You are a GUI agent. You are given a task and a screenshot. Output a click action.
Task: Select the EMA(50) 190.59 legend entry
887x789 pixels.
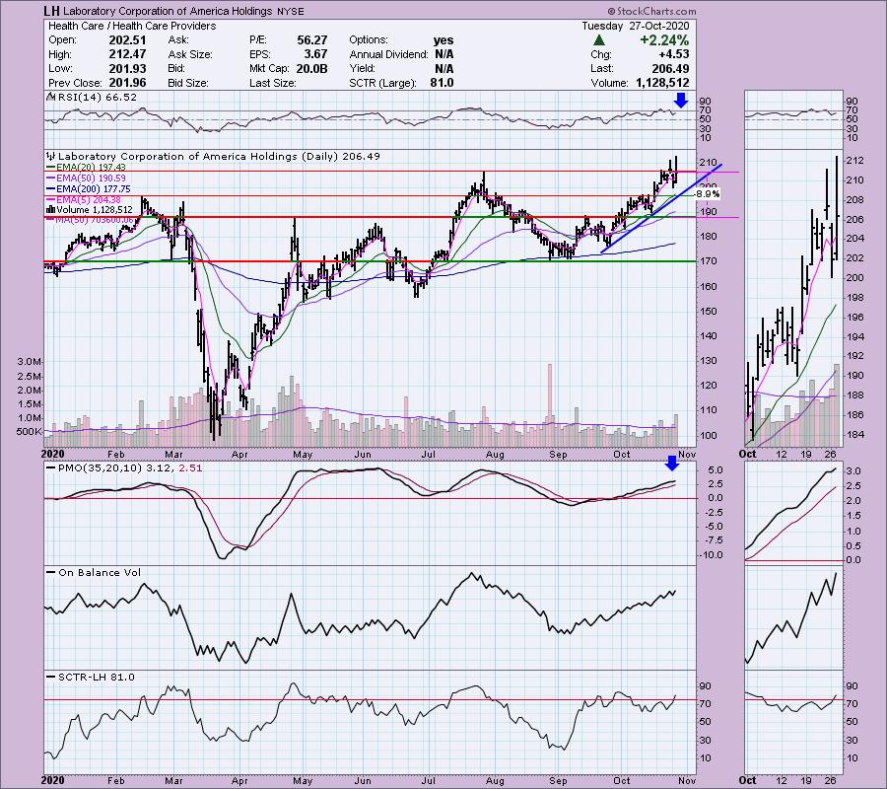pyautogui.click(x=91, y=179)
